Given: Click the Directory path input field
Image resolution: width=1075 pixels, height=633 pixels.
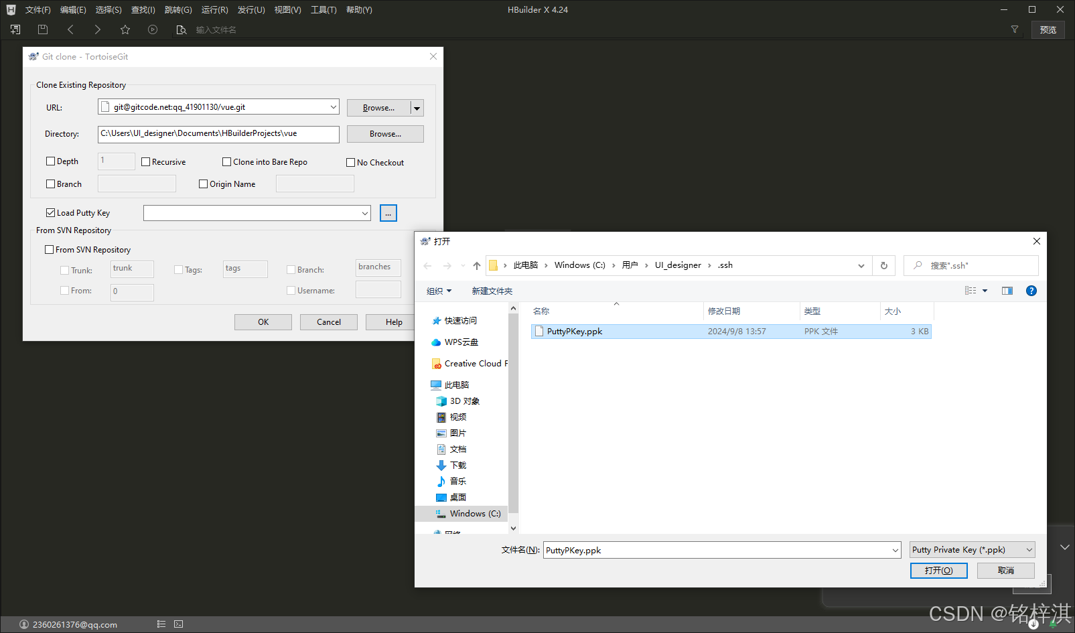Looking at the screenshot, I should click(218, 134).
